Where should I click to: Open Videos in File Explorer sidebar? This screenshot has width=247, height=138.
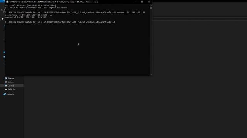(9, 82)
